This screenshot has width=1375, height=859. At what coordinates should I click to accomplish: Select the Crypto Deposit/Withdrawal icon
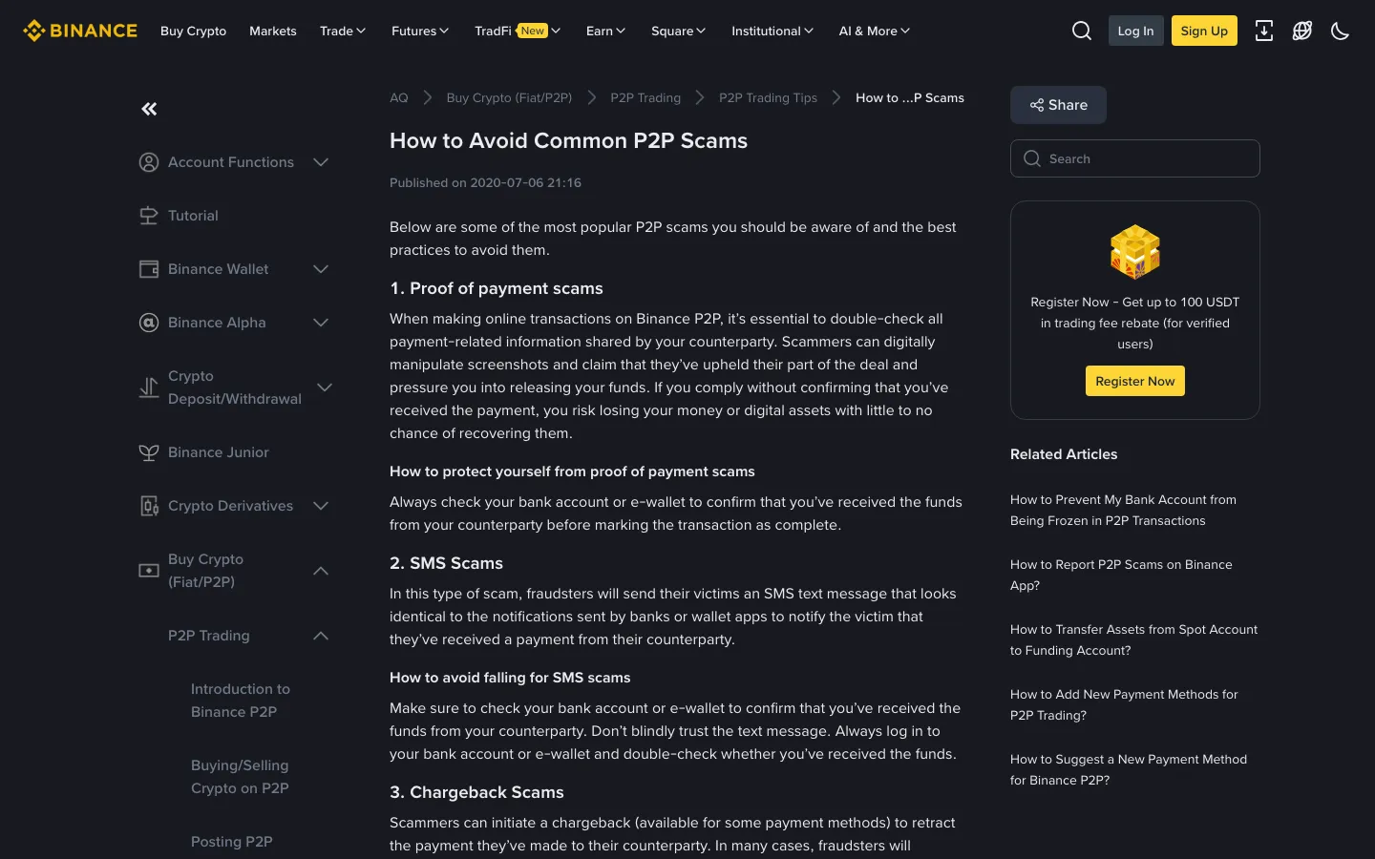(149, 388)
